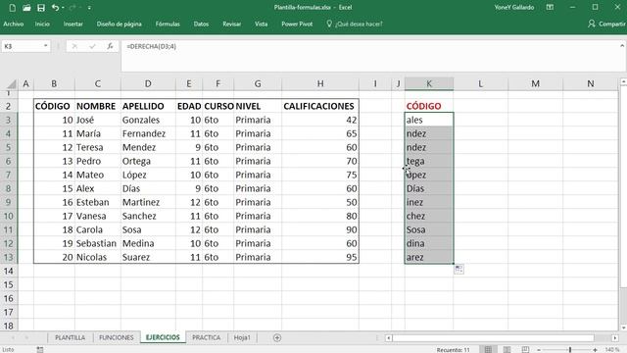This screenshot has width=627, height=353.
Task: Switch to Normal view icon
Action: pyautogui.click(x=488, y=349)
